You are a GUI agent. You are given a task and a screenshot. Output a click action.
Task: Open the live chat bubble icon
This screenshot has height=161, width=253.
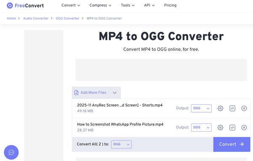click(11, 152)
